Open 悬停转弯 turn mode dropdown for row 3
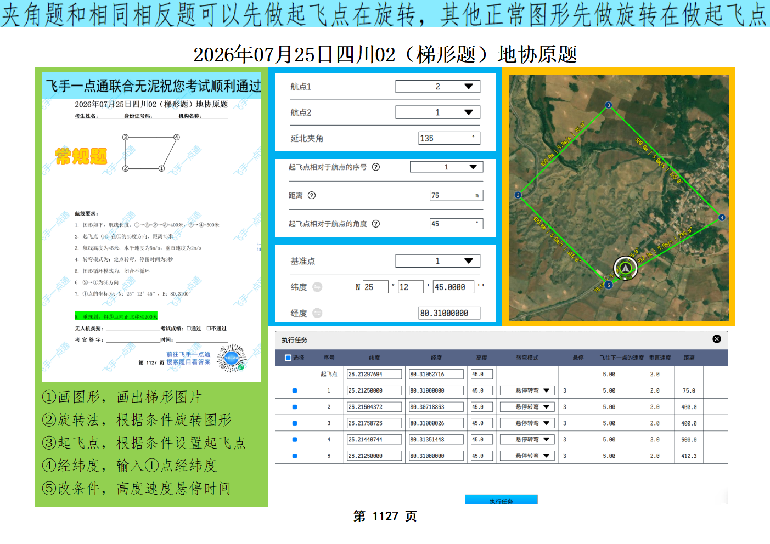 [527, 423]
